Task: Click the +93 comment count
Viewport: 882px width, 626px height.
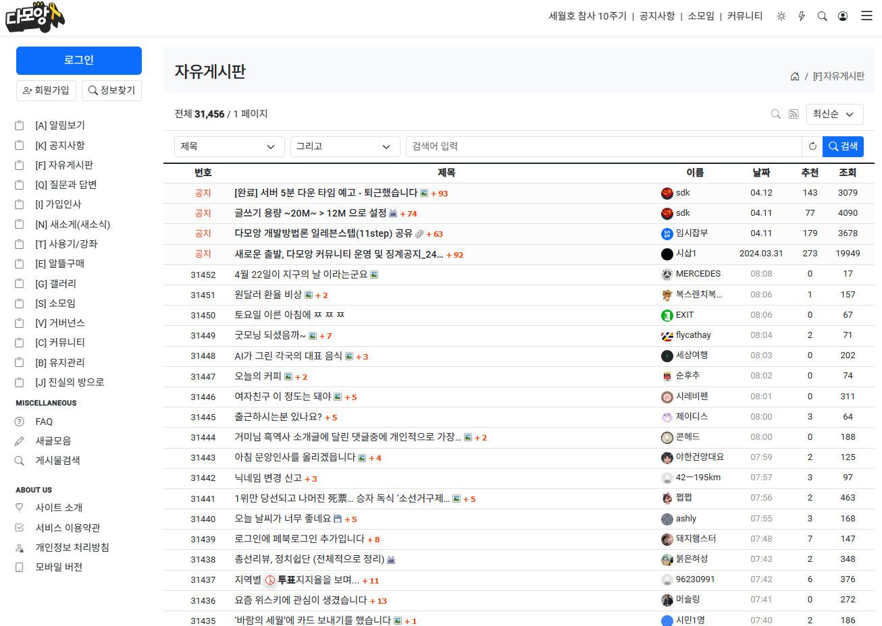Action: [439, 194]
